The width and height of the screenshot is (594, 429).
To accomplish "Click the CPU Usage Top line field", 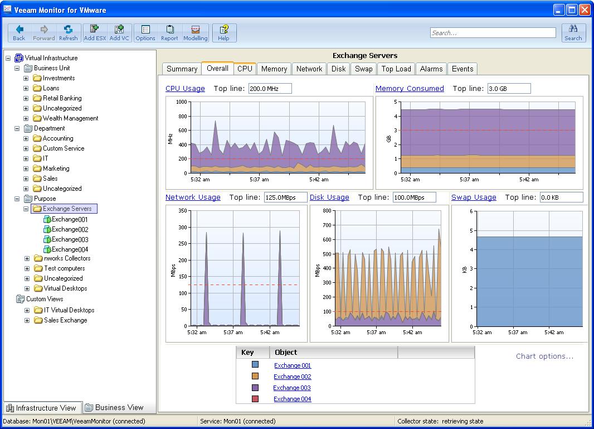I will coord(270,88).
